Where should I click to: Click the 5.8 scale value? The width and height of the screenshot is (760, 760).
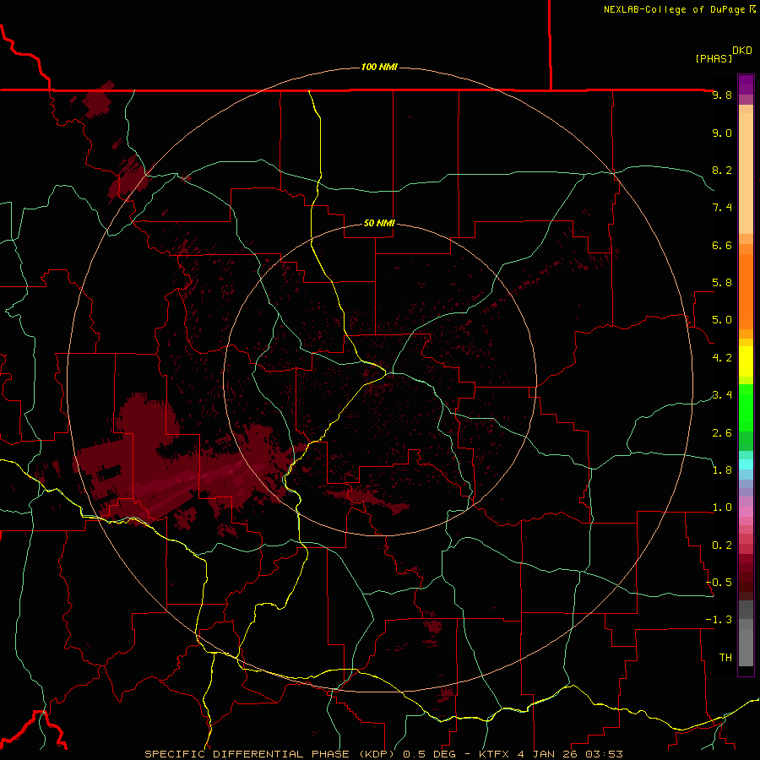tap(722, 283)
